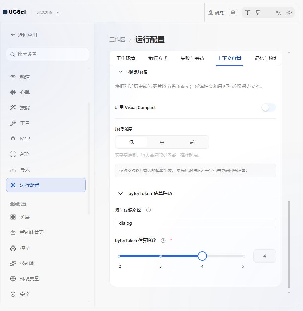Click the UGSci logo
Viewport: 303px width, 311px height.
[x=14, y=12]
